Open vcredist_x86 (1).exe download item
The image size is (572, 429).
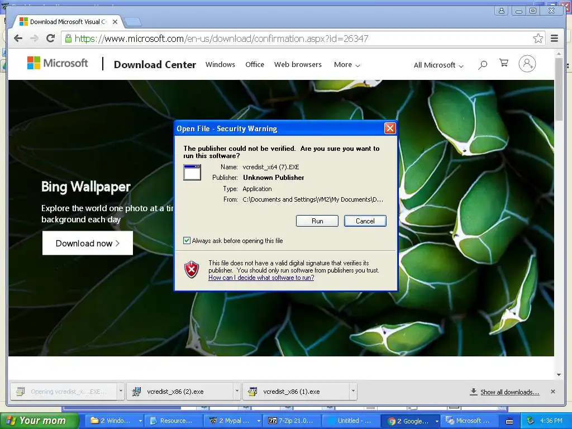coord(296,392)
